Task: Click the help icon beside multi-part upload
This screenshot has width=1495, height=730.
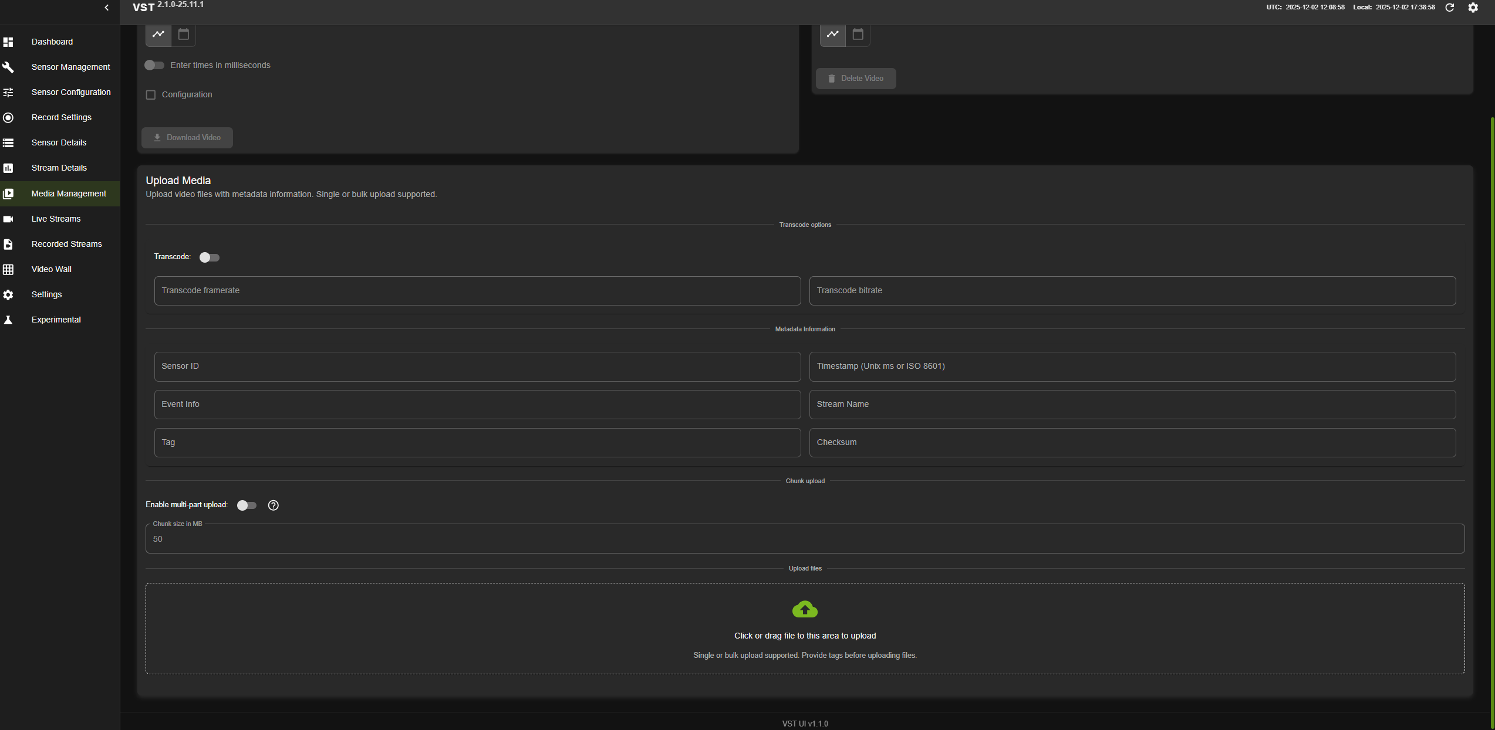Action: pos(273,505)
